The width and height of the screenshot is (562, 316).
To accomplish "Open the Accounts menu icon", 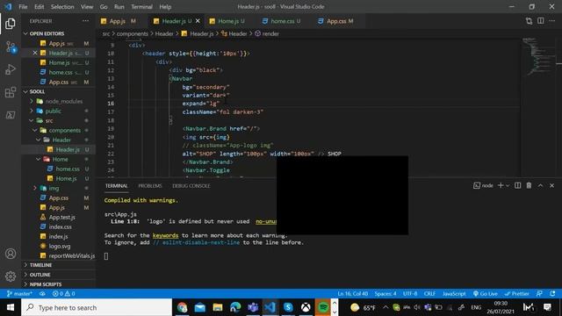I will tap(11, 254).
